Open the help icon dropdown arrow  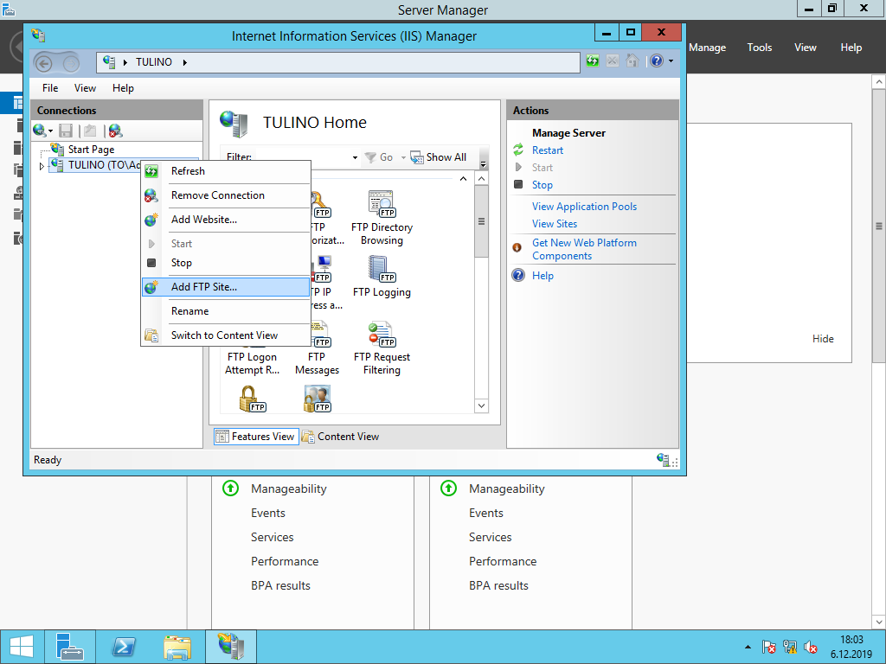coord(671,61)
